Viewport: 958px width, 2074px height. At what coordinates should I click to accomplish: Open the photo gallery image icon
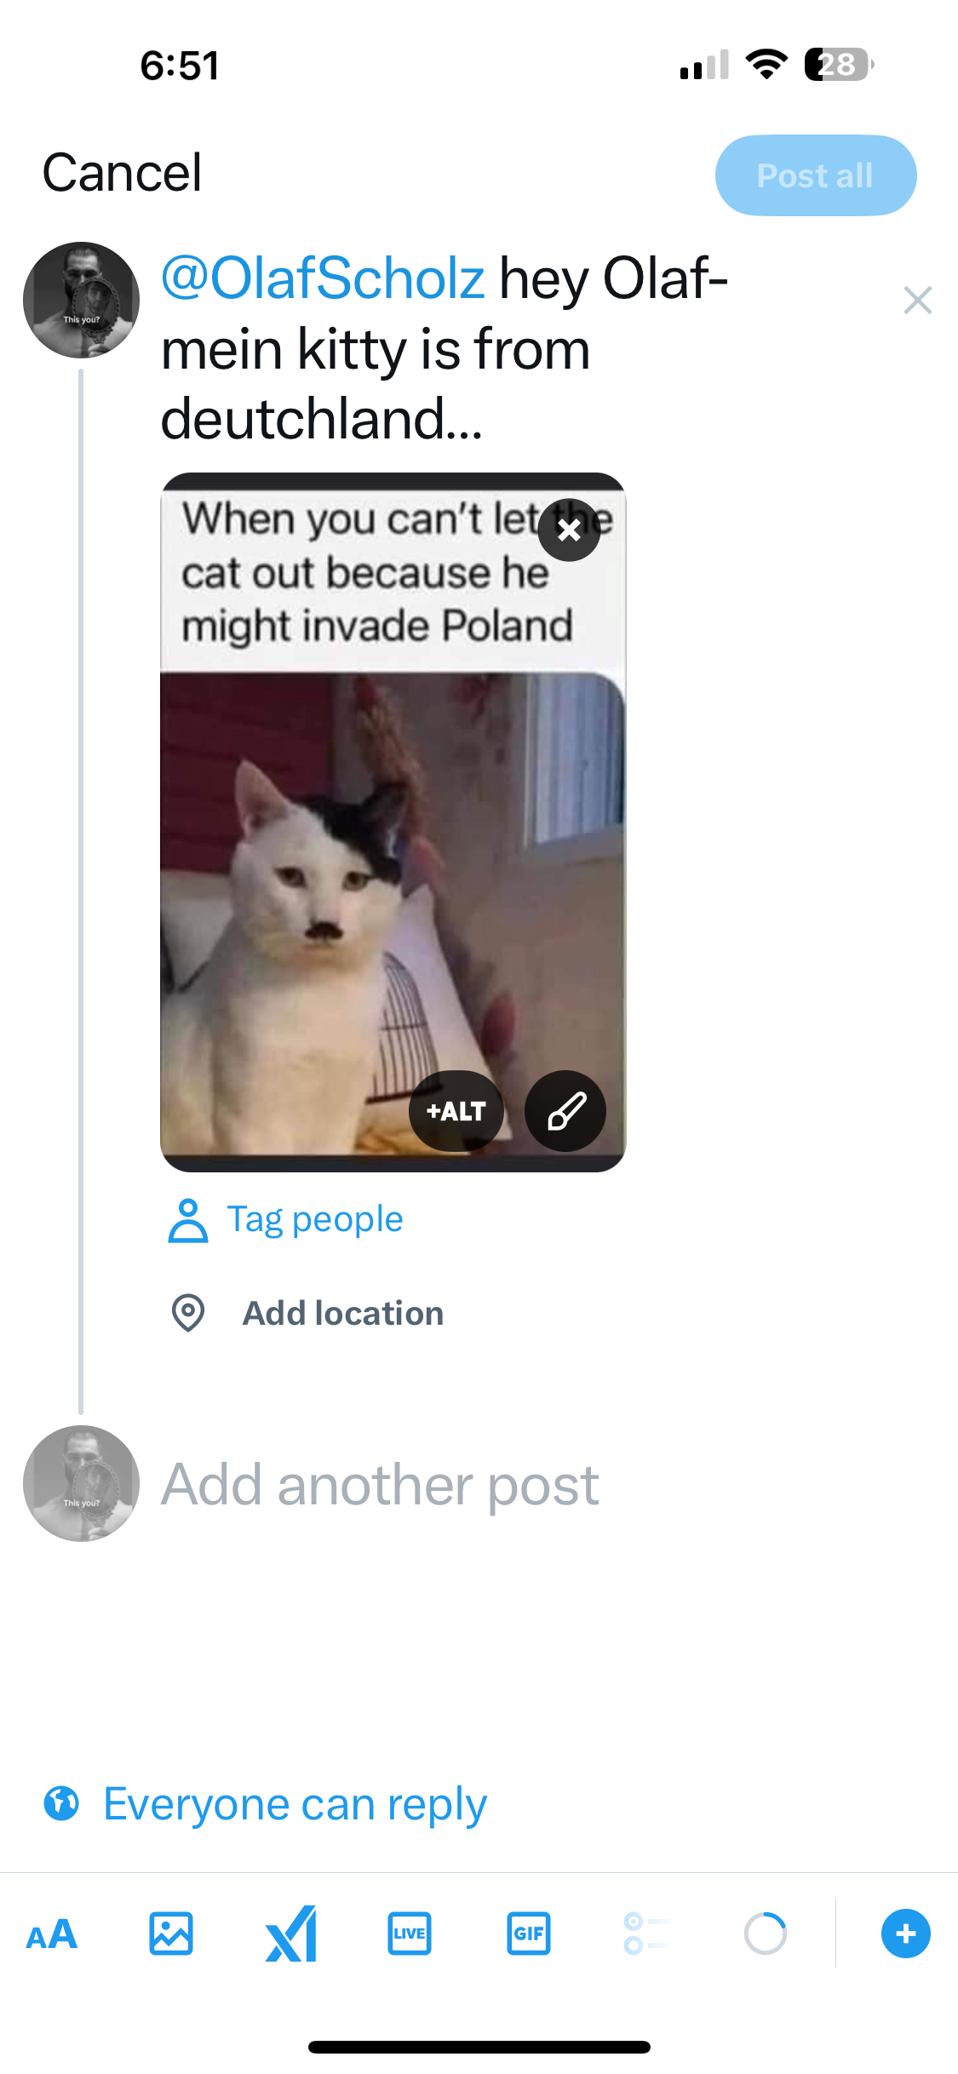(x=171, y=1934)
